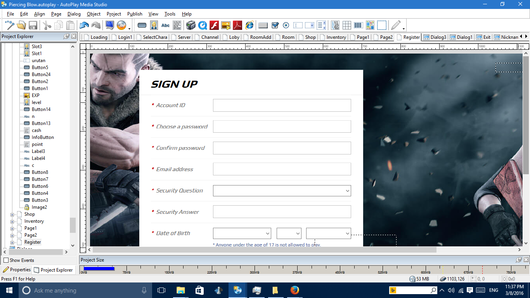The height and width of the screenshot is (298, 530).
Task: Click the Security Answer input field
Action: (282, 212)
